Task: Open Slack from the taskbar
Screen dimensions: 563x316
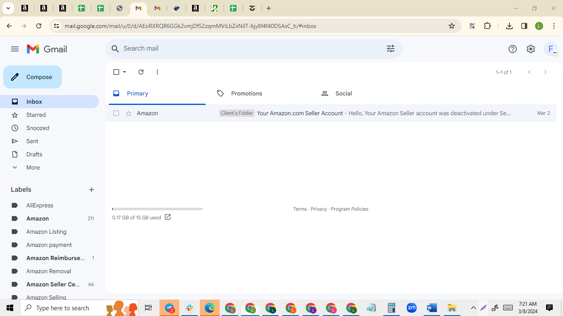Action: pos(190,308)
